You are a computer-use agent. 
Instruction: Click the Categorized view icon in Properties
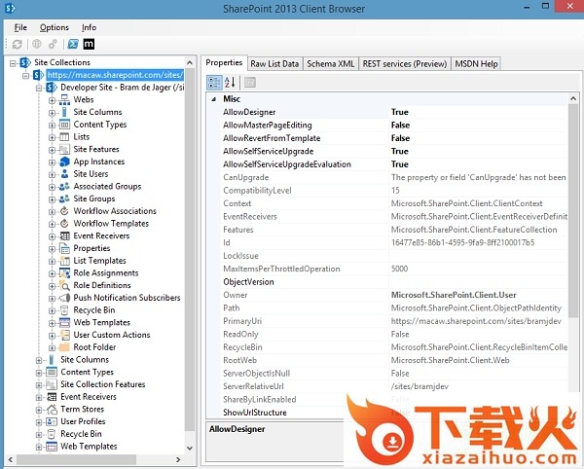pyautogui.click(x=214, y=83)
